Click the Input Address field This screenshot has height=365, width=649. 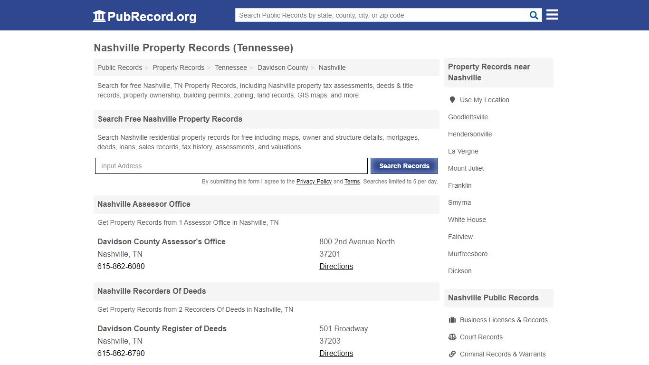(x=231, y=166)
